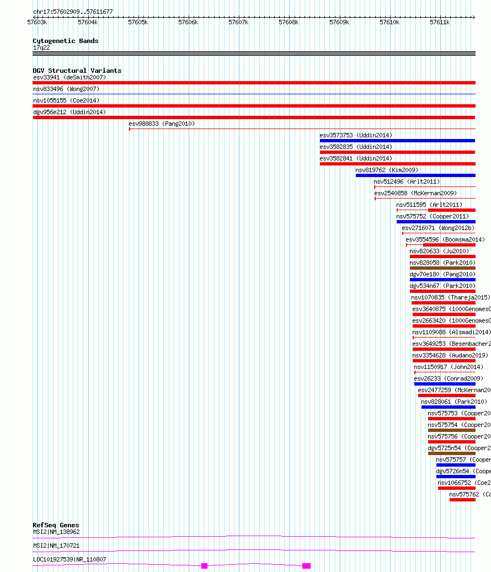Click nsv511595 (Arlt2011) variant label
Screen dimensions: 491x572
point(429,205)
